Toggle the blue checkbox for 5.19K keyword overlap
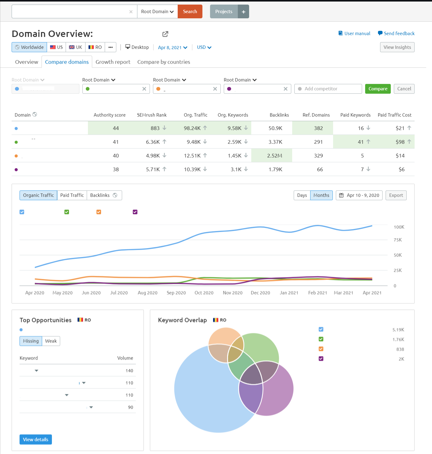Screen dimensions: 432x454 pos(321,329)
